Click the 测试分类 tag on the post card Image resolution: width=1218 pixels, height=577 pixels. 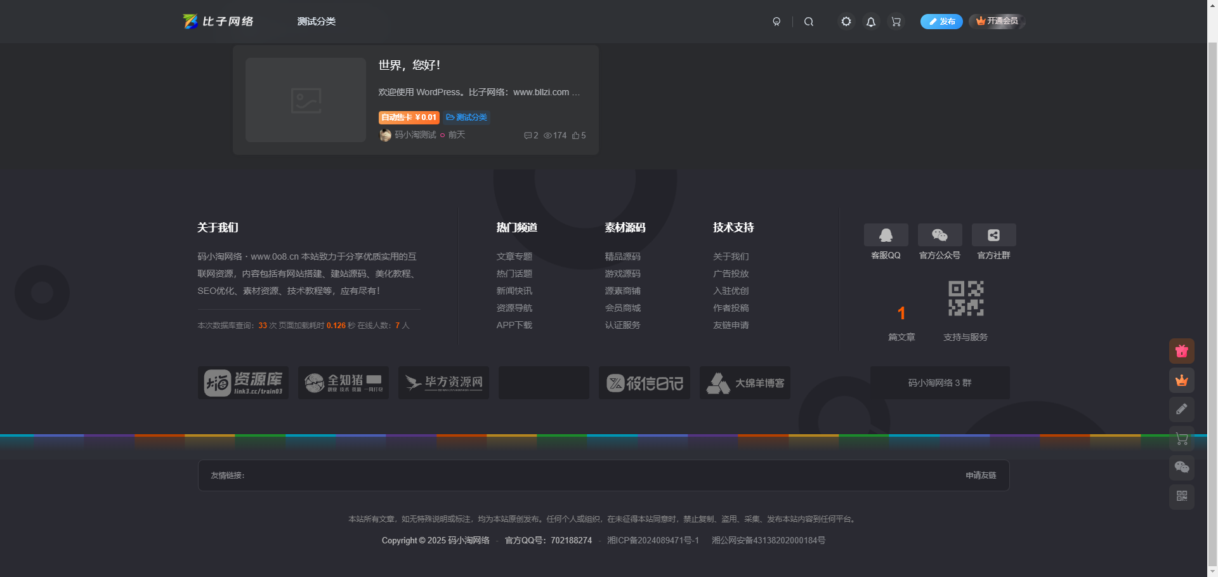(466, 117)
